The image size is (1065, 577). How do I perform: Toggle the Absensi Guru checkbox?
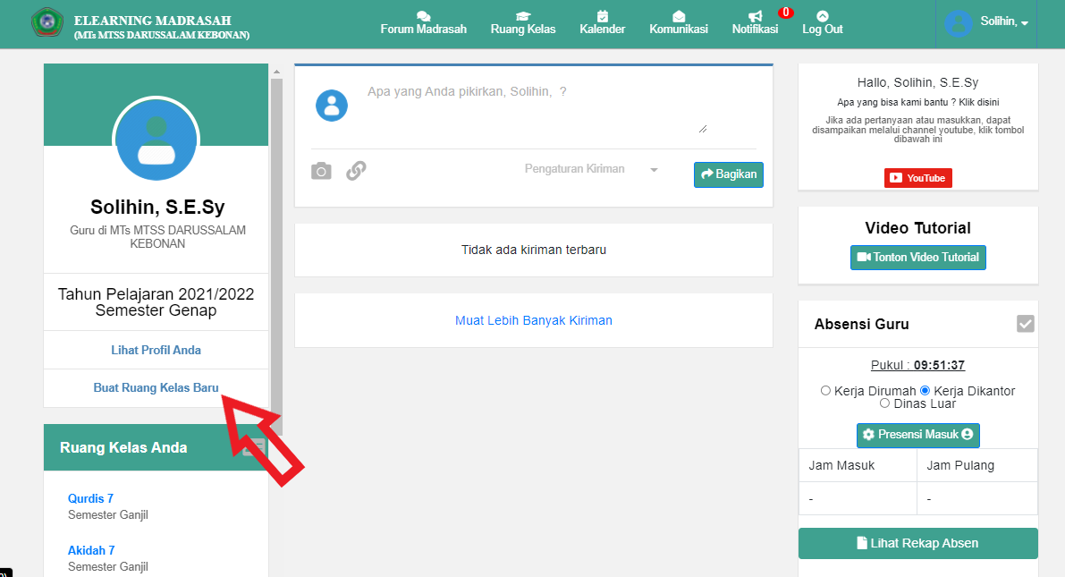tap(1026, 324)
